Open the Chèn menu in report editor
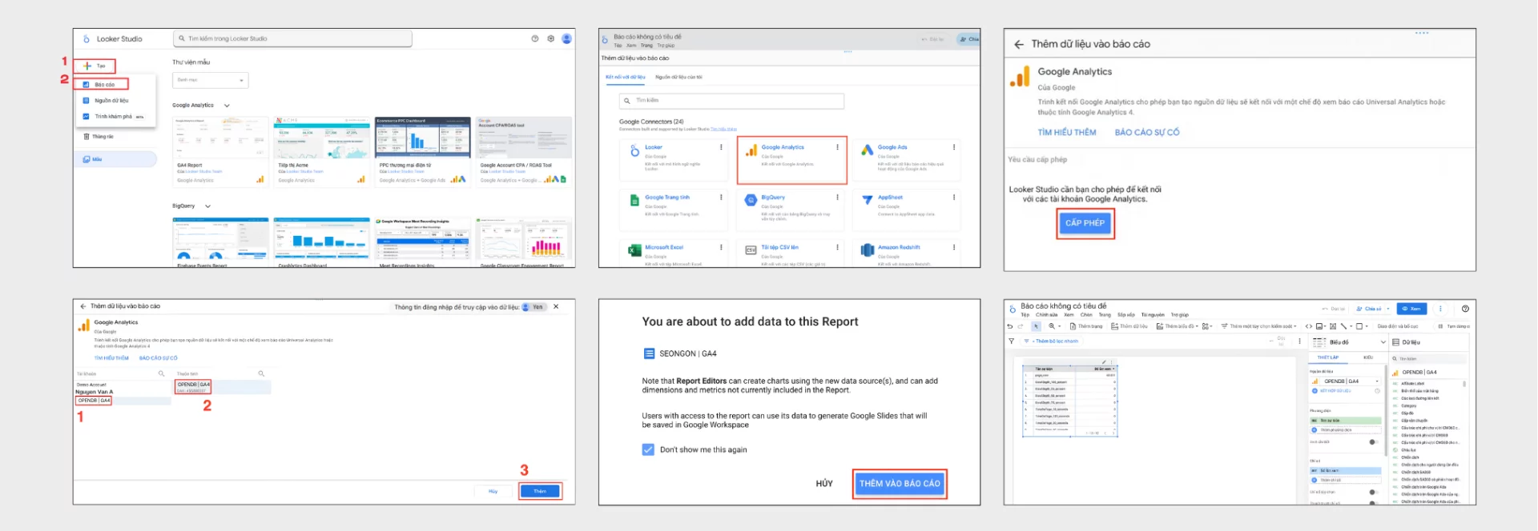 coord(1086,315)
